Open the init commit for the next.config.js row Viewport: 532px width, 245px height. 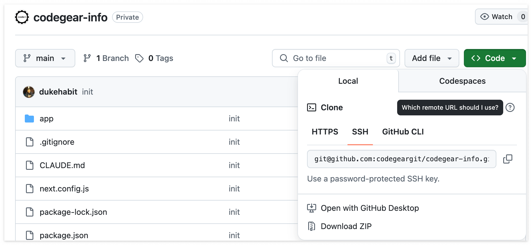(234, 189)
